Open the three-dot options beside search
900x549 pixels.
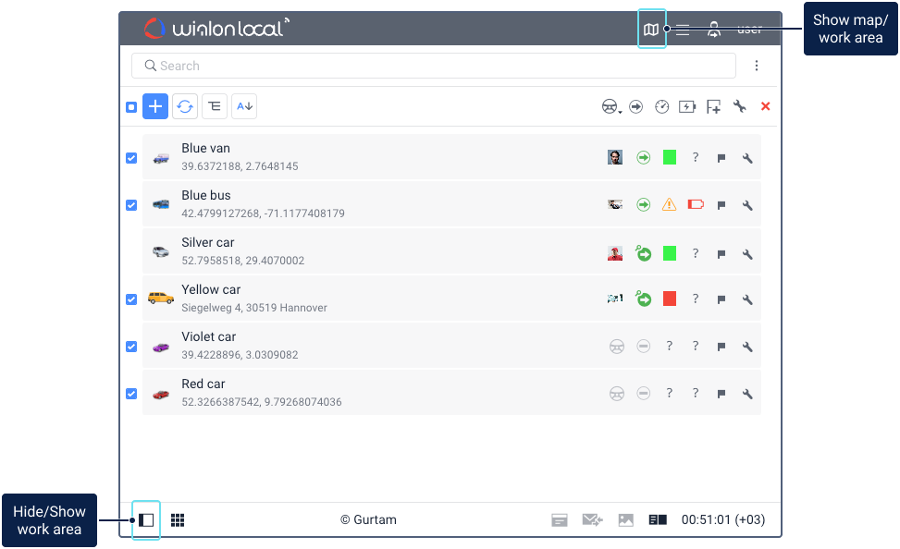click(757, 66)
